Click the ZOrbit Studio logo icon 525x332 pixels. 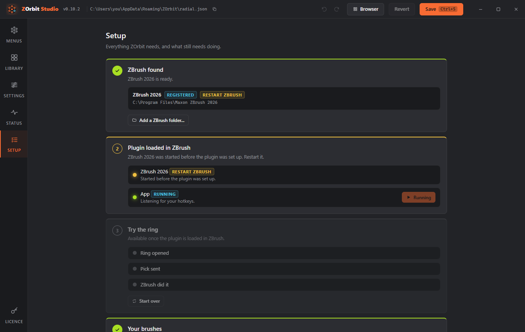(x=12, y=9)
